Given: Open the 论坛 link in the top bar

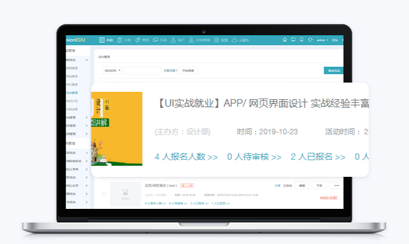Looking at the screenshot, I should click(x=335, y=40).
